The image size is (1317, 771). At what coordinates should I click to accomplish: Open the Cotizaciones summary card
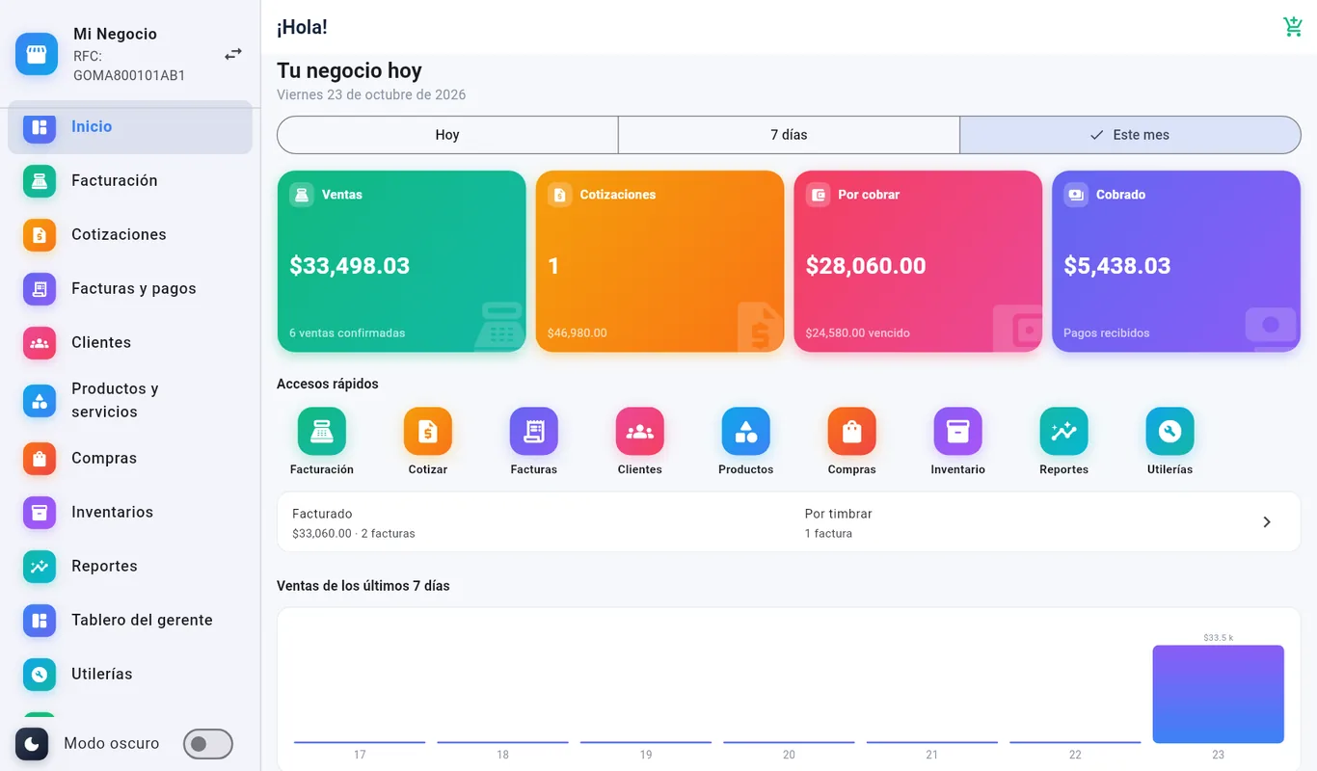659,261
